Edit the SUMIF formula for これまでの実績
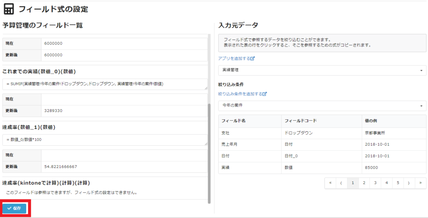428x218 pixels. click(x=105, y=84)
